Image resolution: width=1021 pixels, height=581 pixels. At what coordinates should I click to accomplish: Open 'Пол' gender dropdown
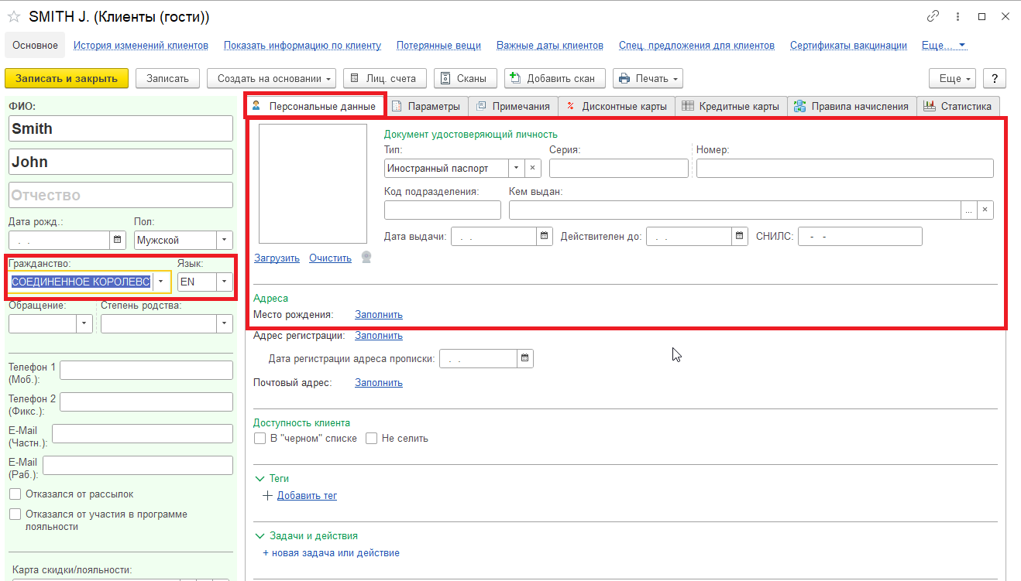(225, 240)
